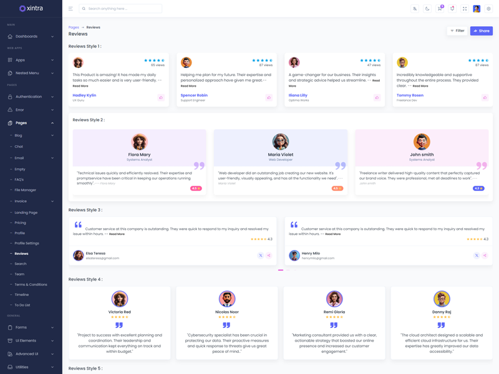Open the notifications bell icon
Image resolution: width=499 pixels, height=374 pixels.
coord(452,9)
